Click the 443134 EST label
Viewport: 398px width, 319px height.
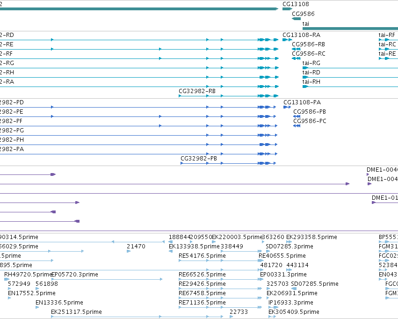[297, 265]
